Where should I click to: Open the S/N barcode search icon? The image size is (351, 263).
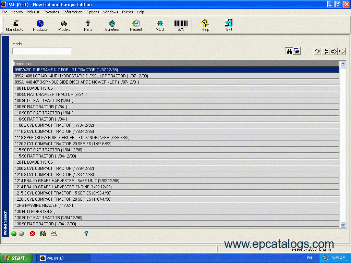coord(181,25)
